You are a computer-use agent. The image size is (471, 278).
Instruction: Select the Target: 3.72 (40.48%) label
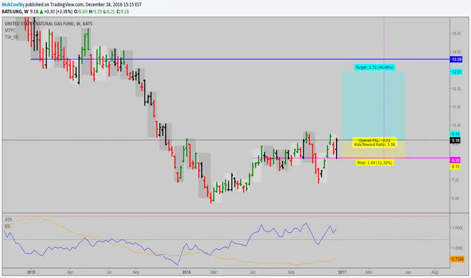pyautogui.click(x=374, y=67)
